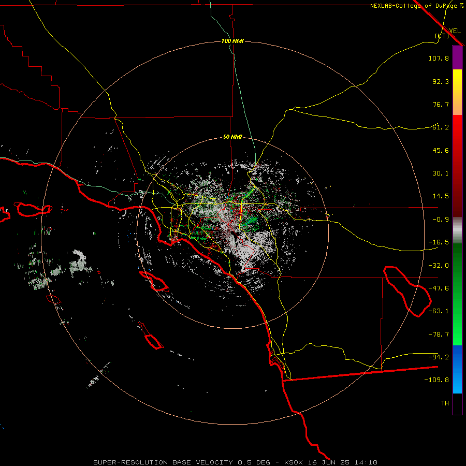Click the VEL legend title
This screenshot has width=466, height=466.
click(x=455, y=31)
